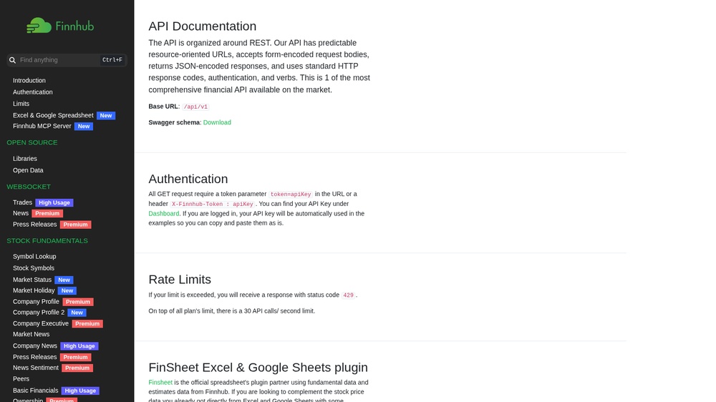
Task: Click the Premium badge beside News Sentiment
Action: (x=77, y=368)
